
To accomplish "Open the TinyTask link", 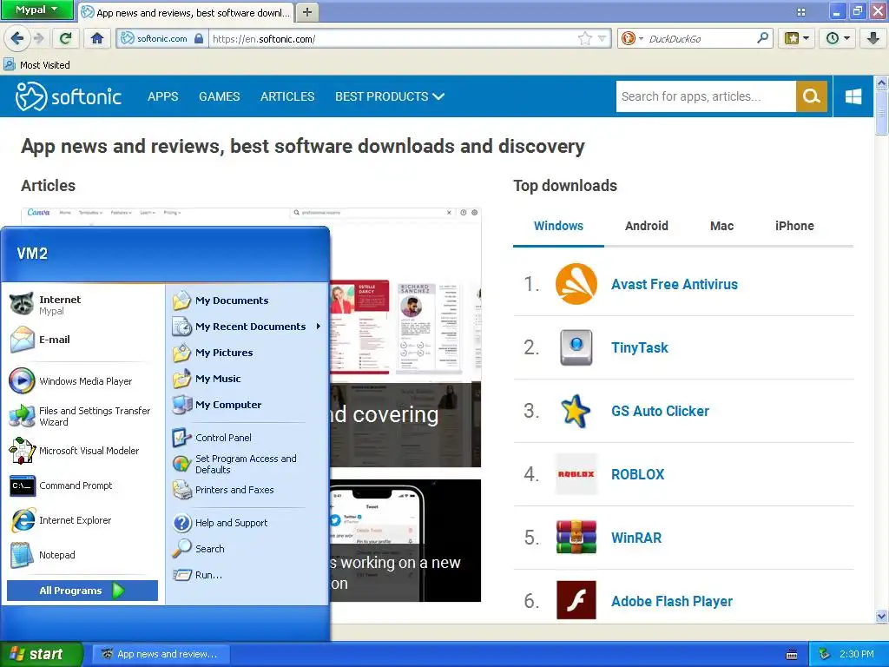I will tap(640, 347).
